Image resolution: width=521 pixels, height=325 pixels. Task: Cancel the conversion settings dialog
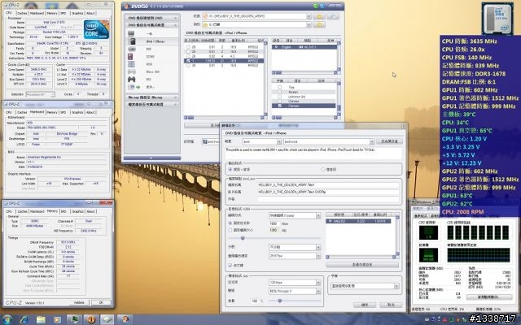point(391,305)
